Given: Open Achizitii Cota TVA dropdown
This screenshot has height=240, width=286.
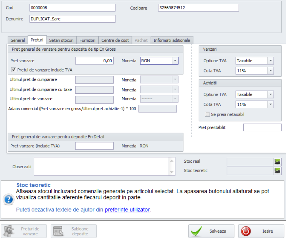Looking at the screenshot, I should coord(270,105).
